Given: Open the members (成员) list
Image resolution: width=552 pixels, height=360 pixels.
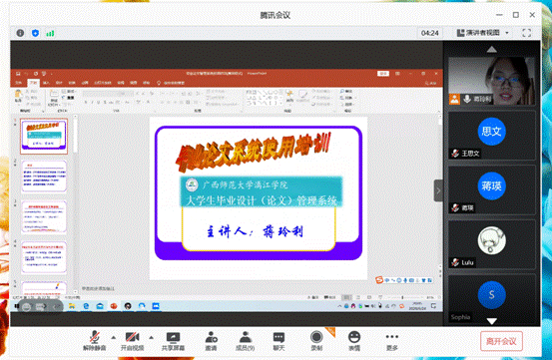Looking at the screenshot, I should (x=245, y=341).
